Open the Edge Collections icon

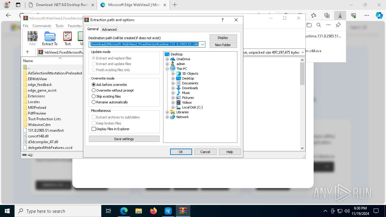coord(327,15)
